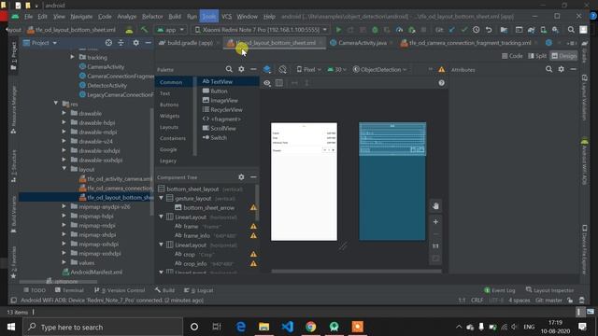Screen dimensions: 598x336
Task: Click the orientation rotate icon in design toolbar
Action: click(x=282, y=69)
